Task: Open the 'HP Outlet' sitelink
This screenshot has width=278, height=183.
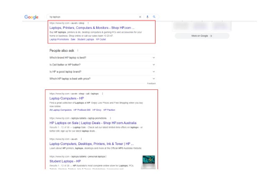Action: click(101, 39)
